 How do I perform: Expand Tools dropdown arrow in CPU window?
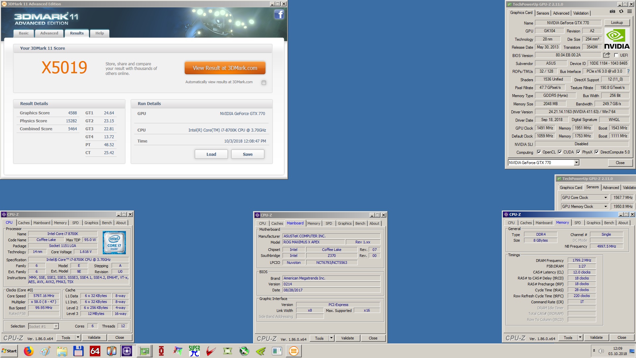click(x=78, y=337)
